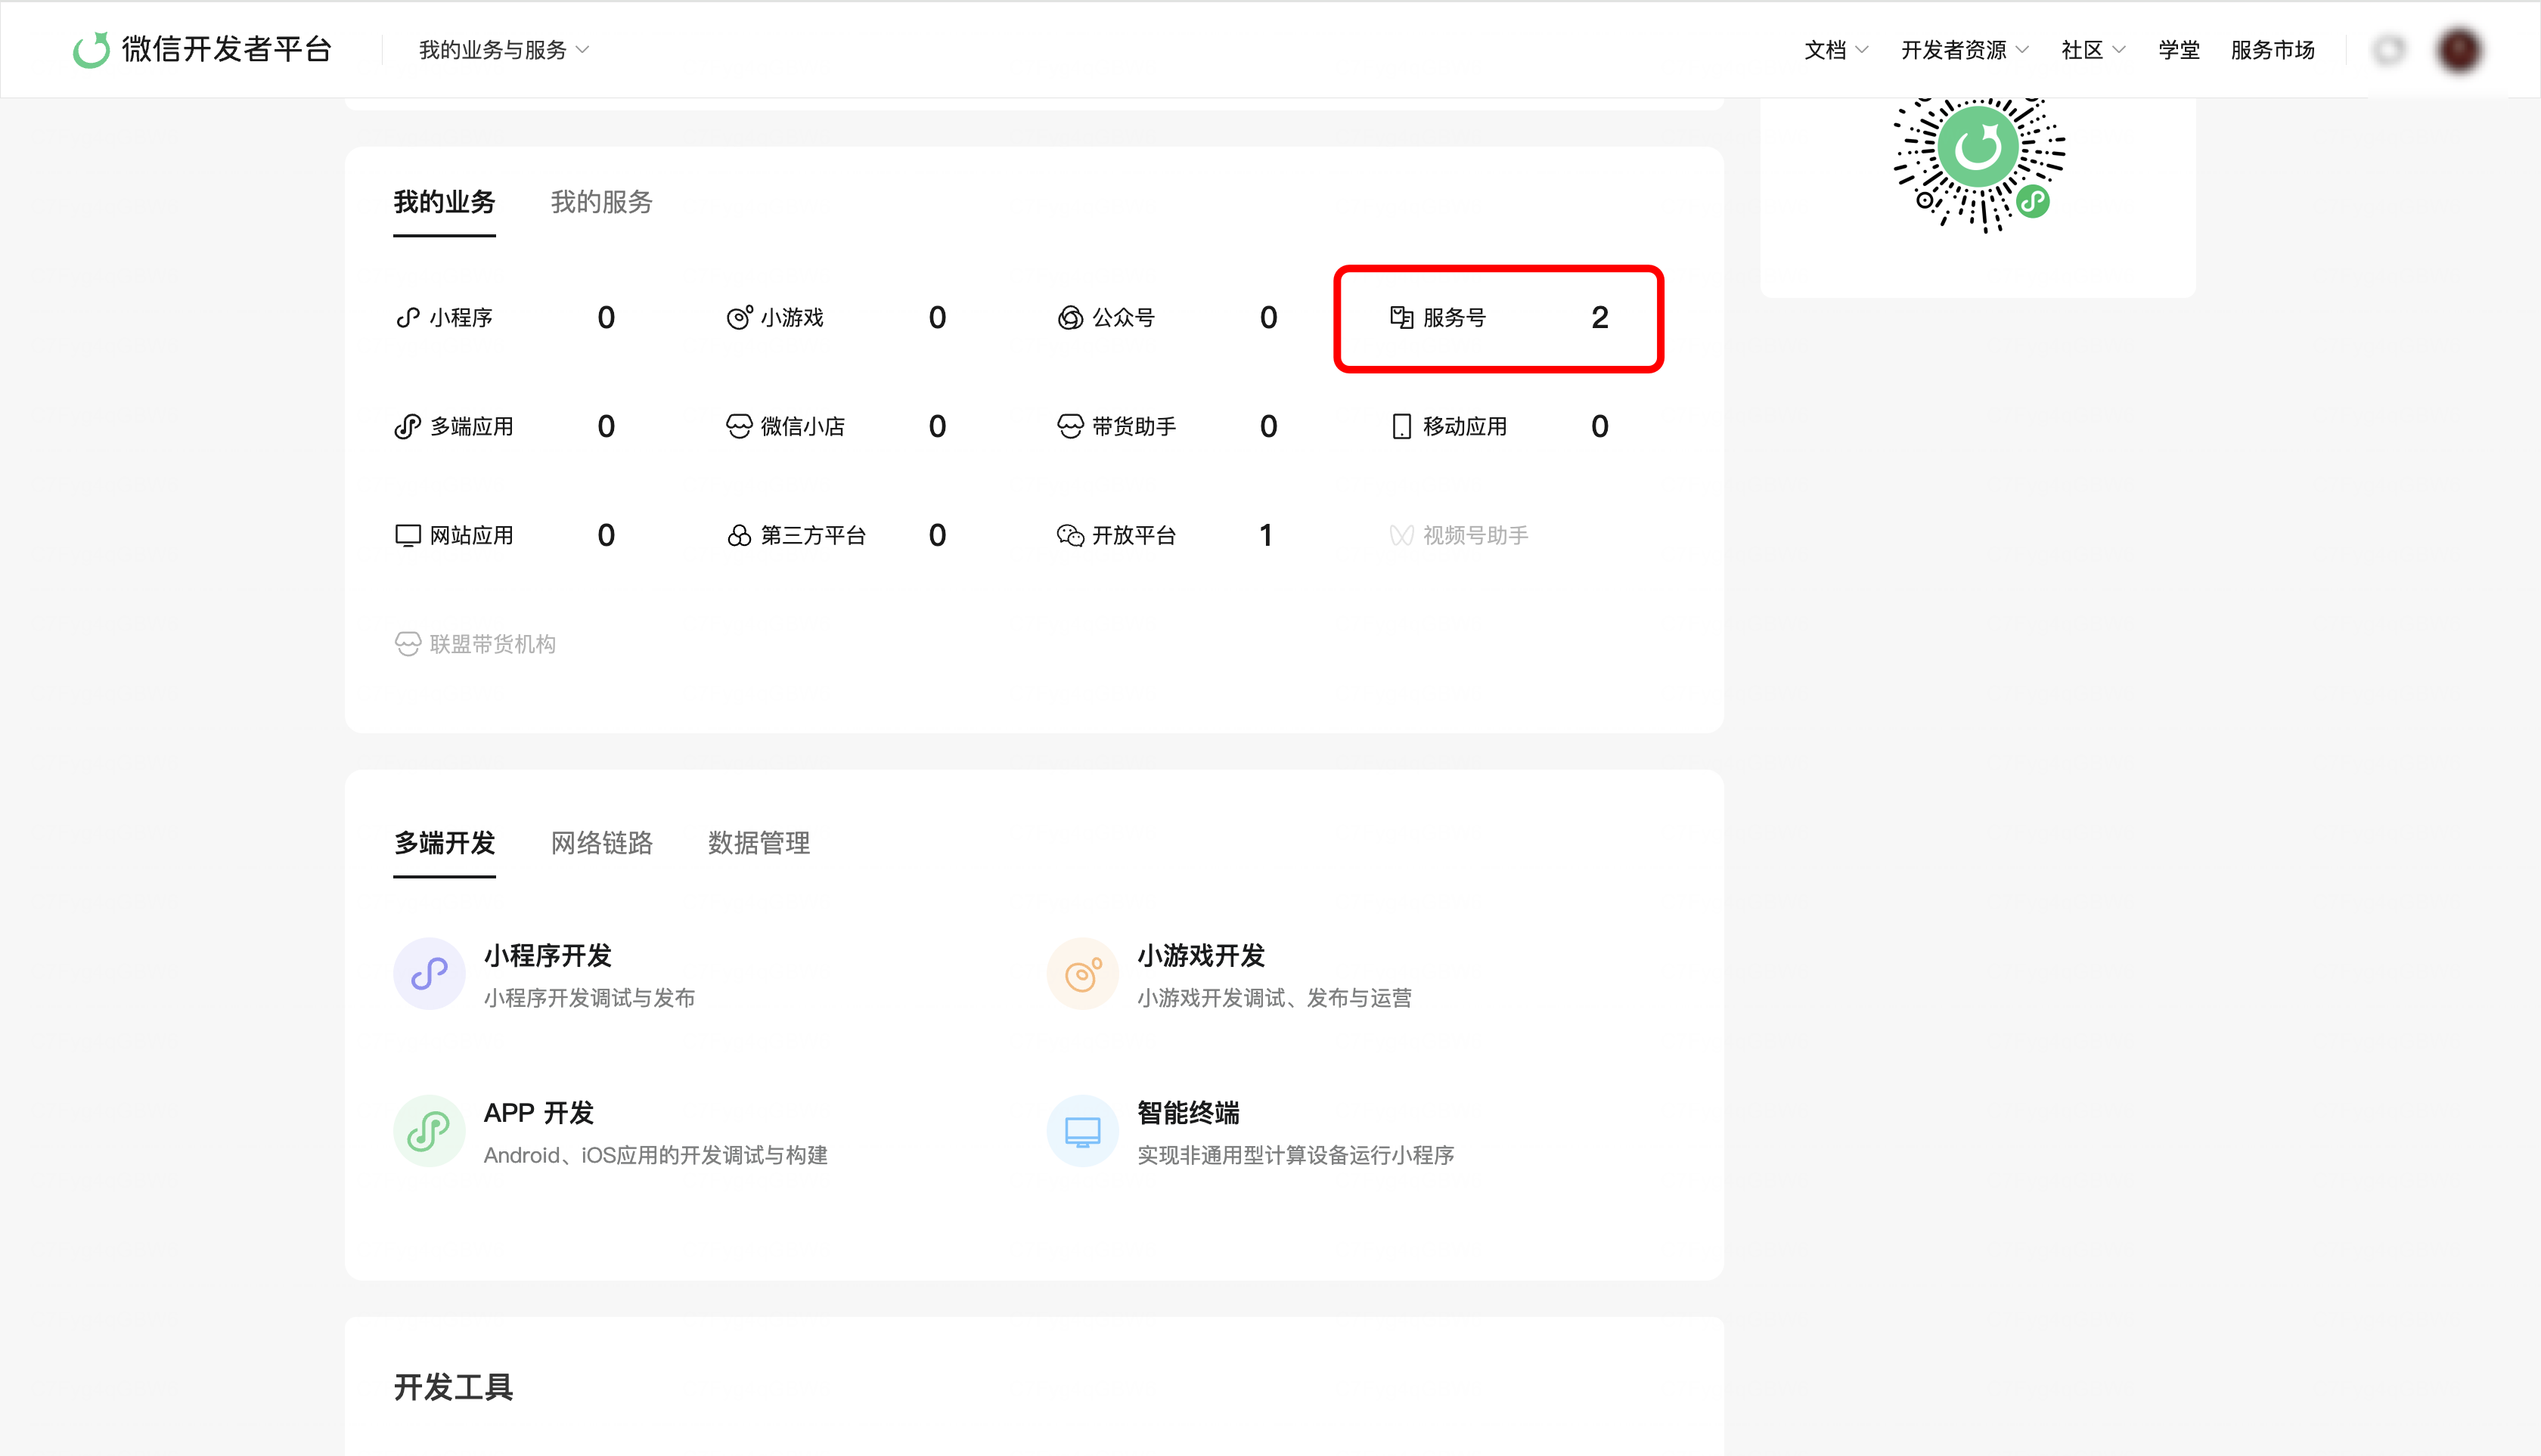This screenshot has height=1456, width=2541.
Task: Open the 智能终端 title link
Action: 1187,1113
